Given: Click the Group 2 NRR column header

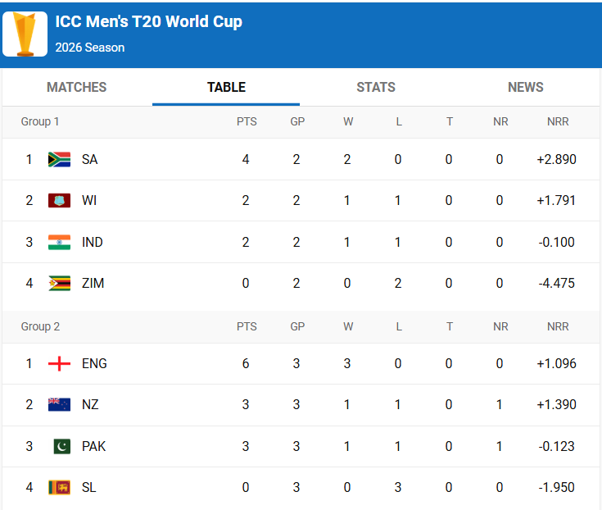Looking at the screenshot, I should (x=558, y=326).
